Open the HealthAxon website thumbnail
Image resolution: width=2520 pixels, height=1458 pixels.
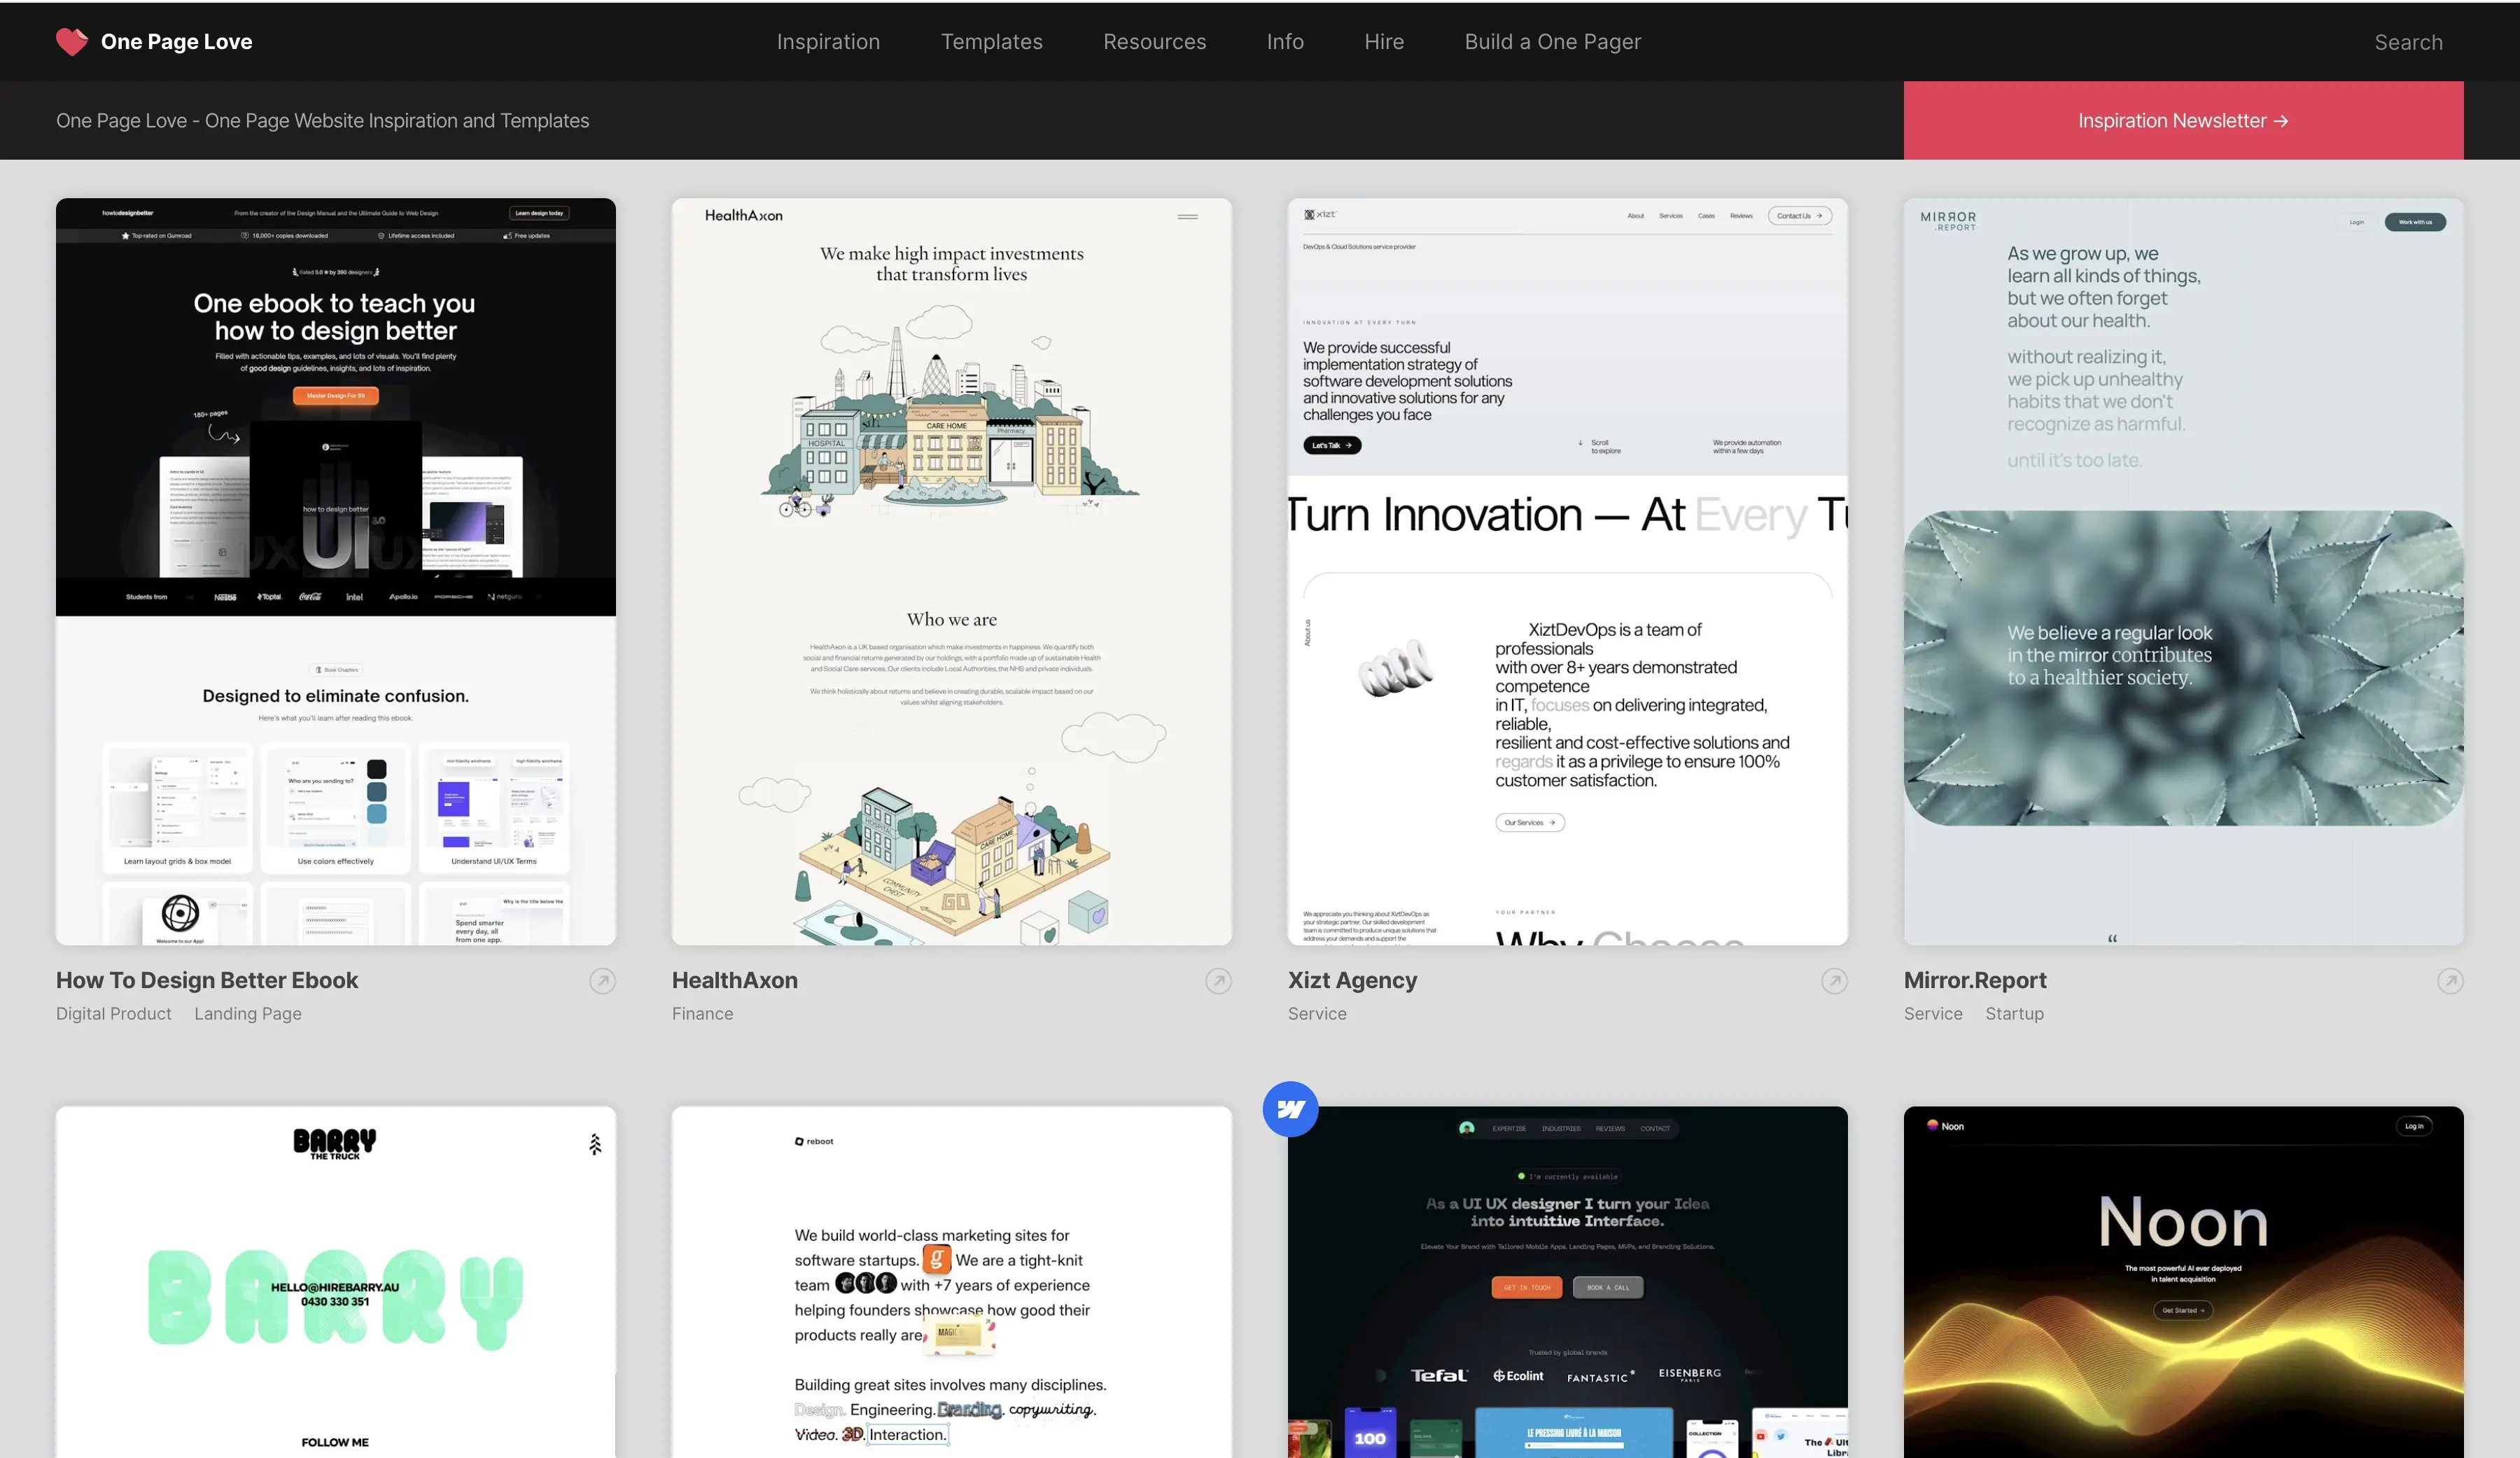(951, 571)
